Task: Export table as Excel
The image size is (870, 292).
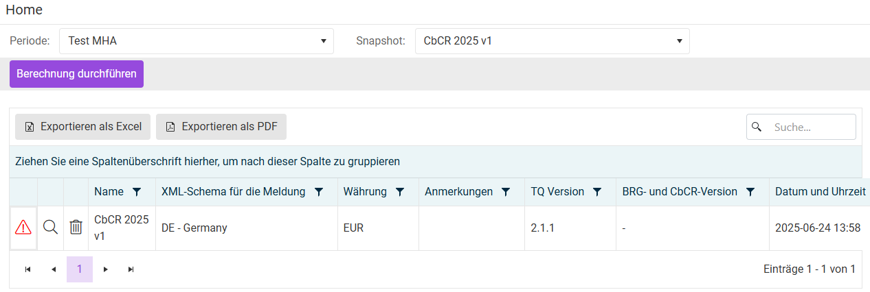Action: pos(83,127)
